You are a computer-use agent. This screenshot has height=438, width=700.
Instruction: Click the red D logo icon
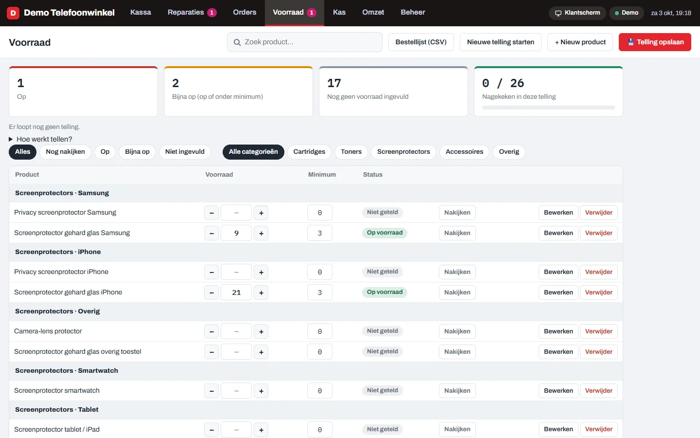(13, 13)
